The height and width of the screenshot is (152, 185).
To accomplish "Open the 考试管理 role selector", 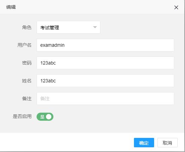I will (68, 27).
